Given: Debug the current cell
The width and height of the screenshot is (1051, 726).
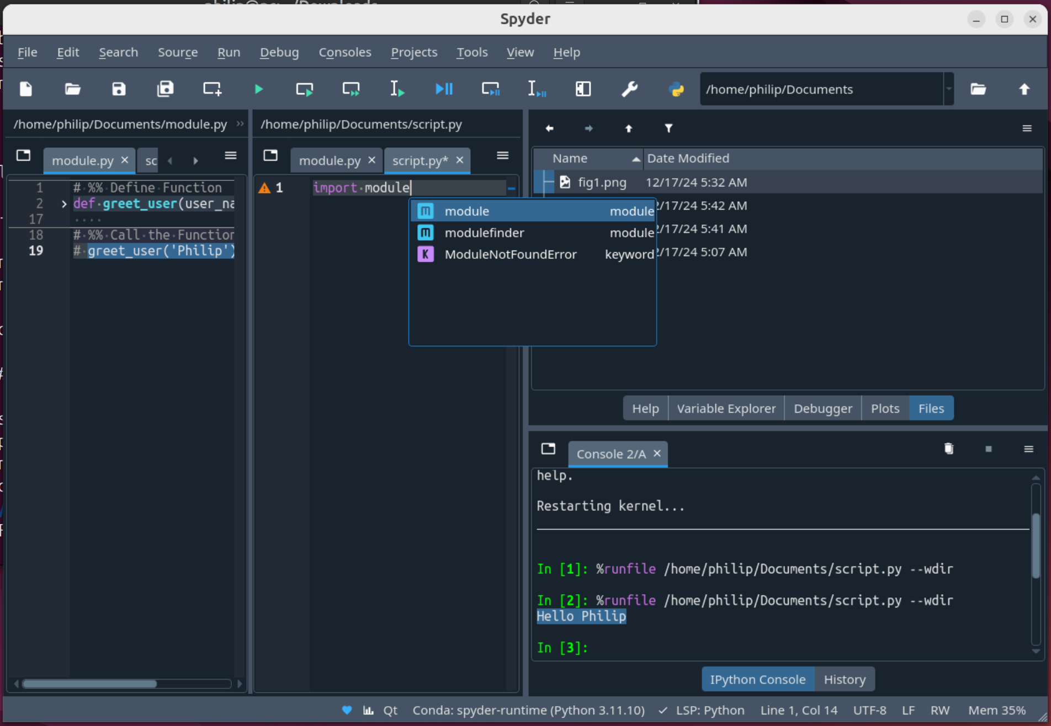Looking at the screenshot, I should (490, 89).
